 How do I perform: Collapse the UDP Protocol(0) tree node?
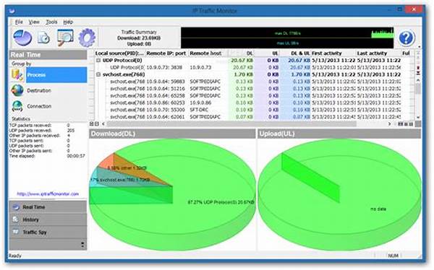click(x=98, y=60)
